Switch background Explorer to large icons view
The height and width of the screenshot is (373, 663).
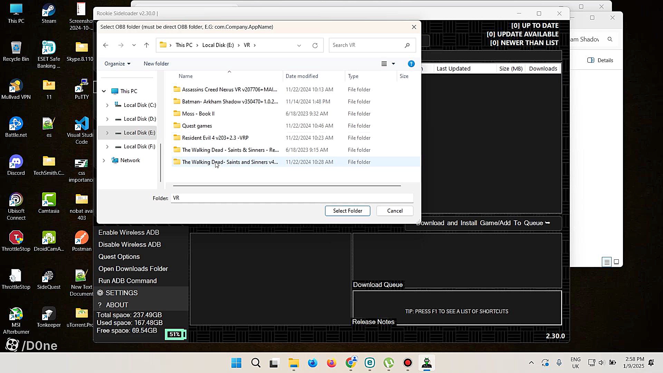pos(616,262)
